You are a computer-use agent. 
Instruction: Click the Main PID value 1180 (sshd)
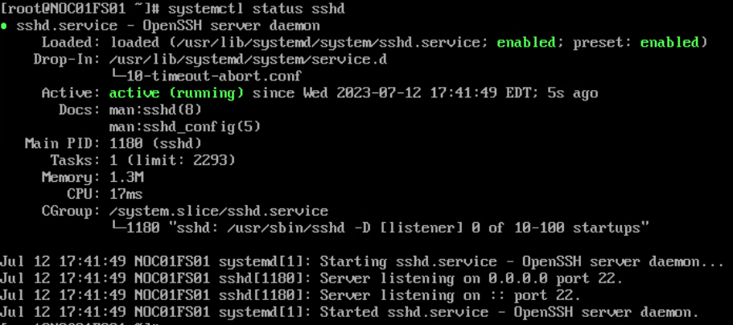155,144
